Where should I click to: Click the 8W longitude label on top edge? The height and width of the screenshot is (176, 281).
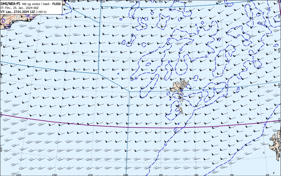pyautogui.click(x=161, y=2)
